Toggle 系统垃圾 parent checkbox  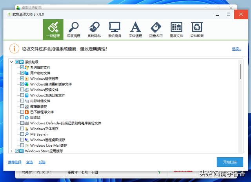pyautogui.click(x=17, y=62)
